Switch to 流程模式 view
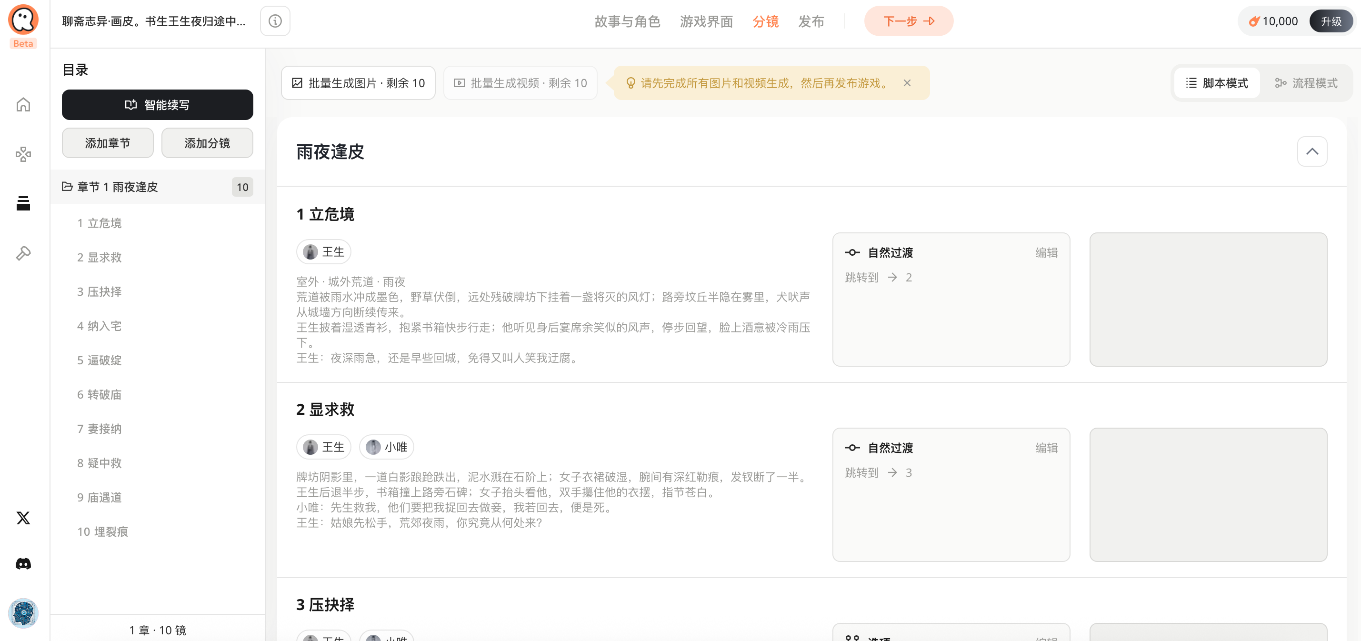Screen dimensions: 1361x641 coord(1306,83)
